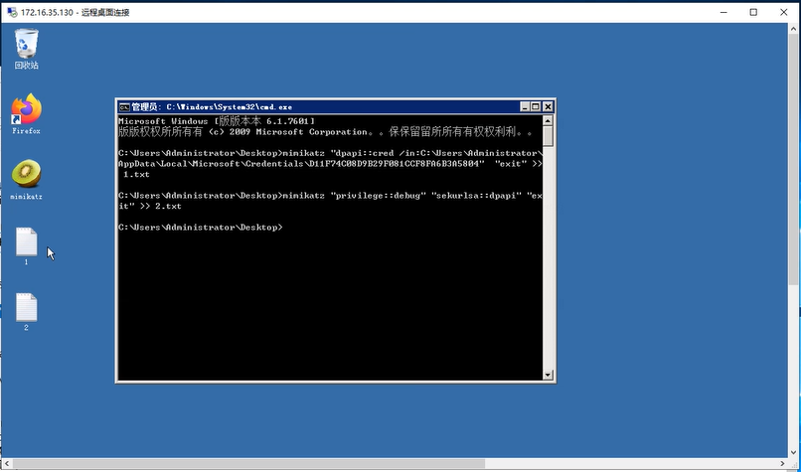The width and height of the screenshot is (801, 472).
Task: Click the command prompt line C:\Users\Administrator\Desktop>
Action: 201,228
